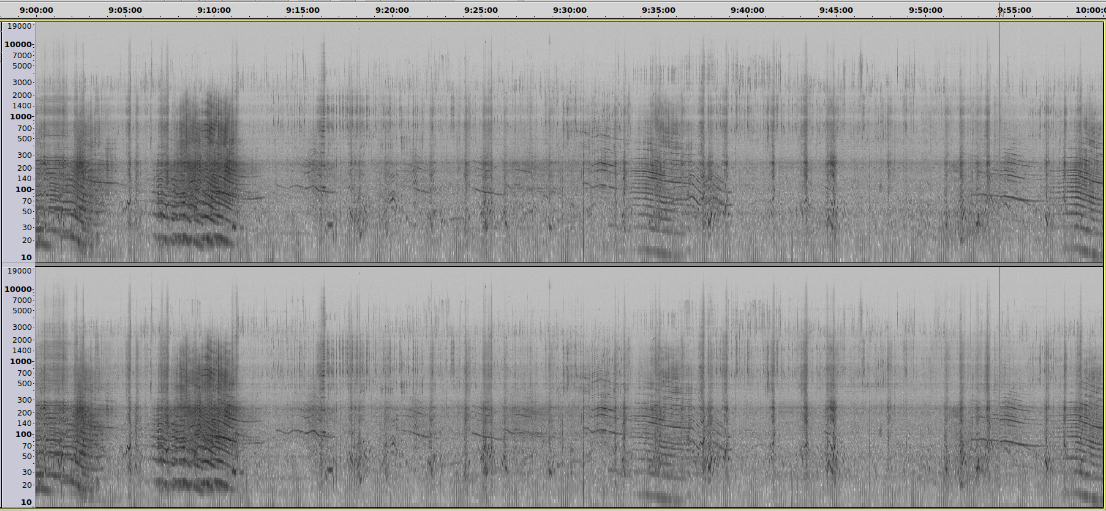
Task: Click 1000 on the lower channel frequency scale
Action: pyautogui.click(x=20, y=362)
